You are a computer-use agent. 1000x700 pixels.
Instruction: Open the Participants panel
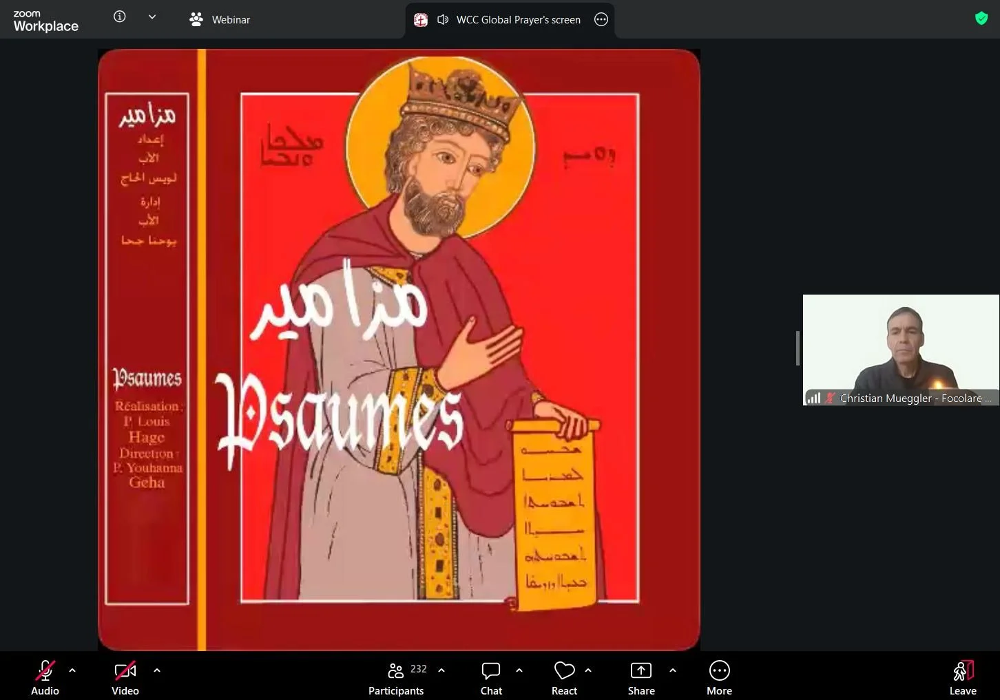pyautogui.click(x=396, y=678)
